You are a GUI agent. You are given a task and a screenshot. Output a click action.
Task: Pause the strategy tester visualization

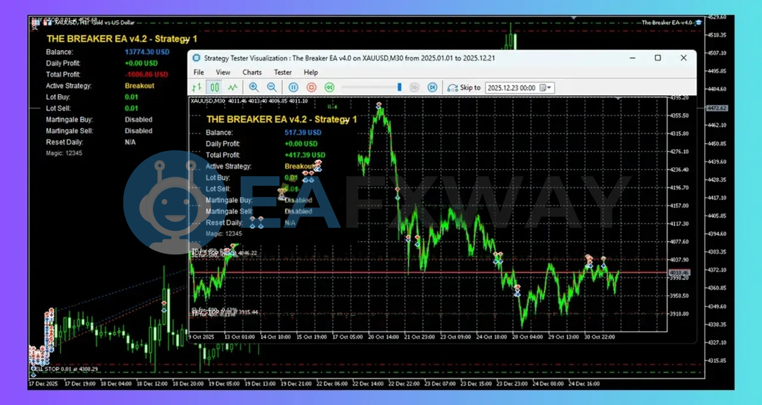(294, 87)
